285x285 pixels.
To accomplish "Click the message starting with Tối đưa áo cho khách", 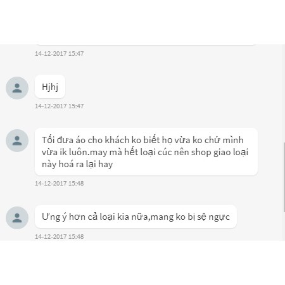I will tap(146, 152).
